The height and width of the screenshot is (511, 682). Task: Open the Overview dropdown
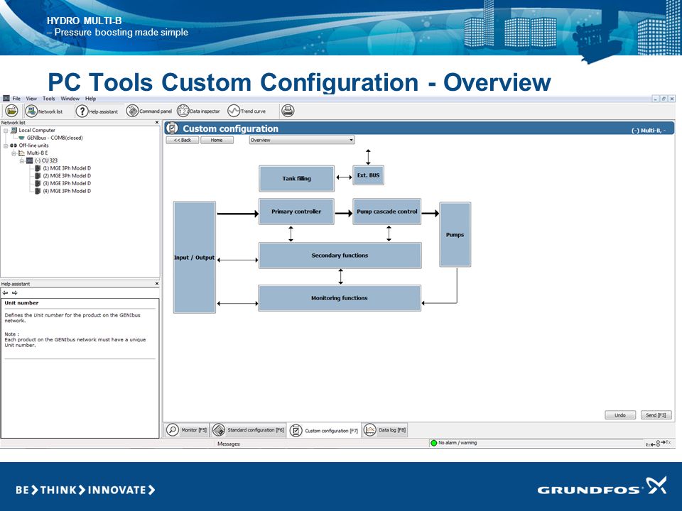302,140
